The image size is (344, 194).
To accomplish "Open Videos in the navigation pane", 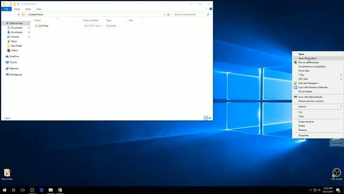I will pyautogui.click(x=15, y=50).
